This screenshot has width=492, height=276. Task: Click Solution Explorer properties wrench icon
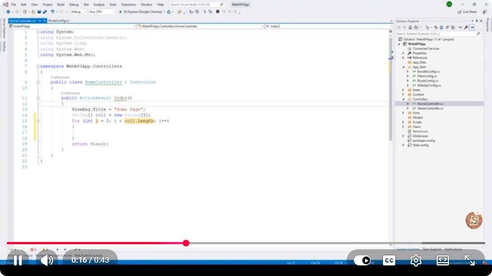pos(466,27)
